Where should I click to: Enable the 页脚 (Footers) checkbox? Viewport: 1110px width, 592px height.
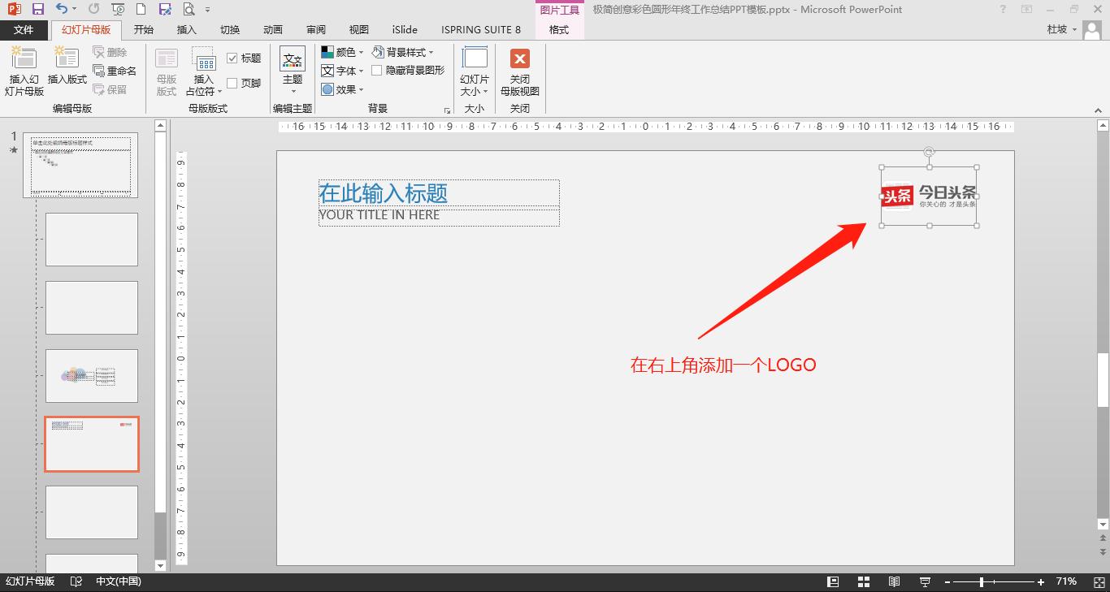(232, 83)
